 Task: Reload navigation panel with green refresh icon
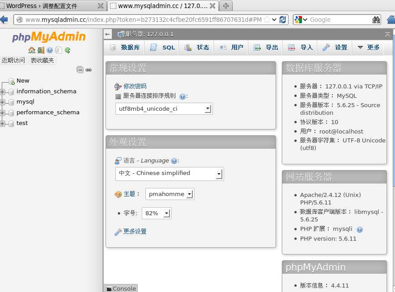[x=68, y=50]
